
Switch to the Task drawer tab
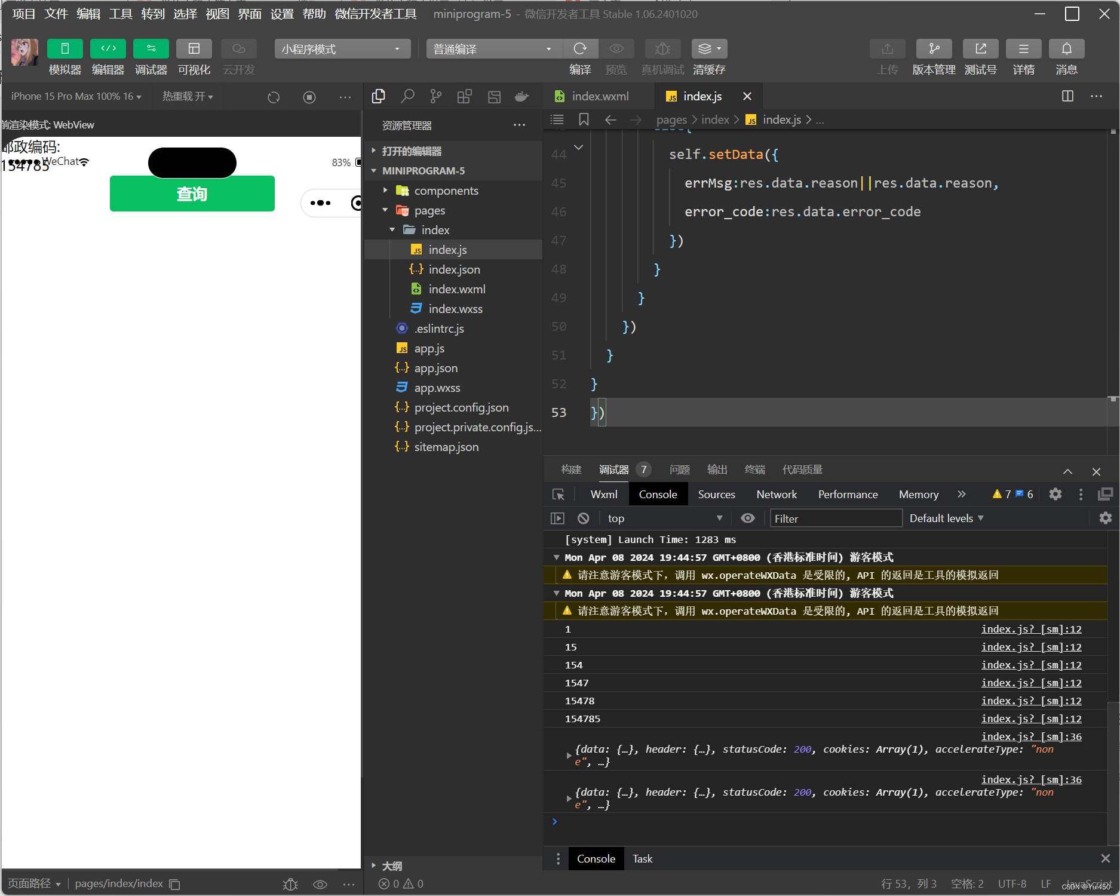click(642, 859)
